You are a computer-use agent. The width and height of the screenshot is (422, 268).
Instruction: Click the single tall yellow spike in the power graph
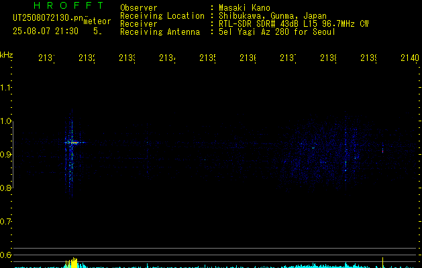point(382,263)
